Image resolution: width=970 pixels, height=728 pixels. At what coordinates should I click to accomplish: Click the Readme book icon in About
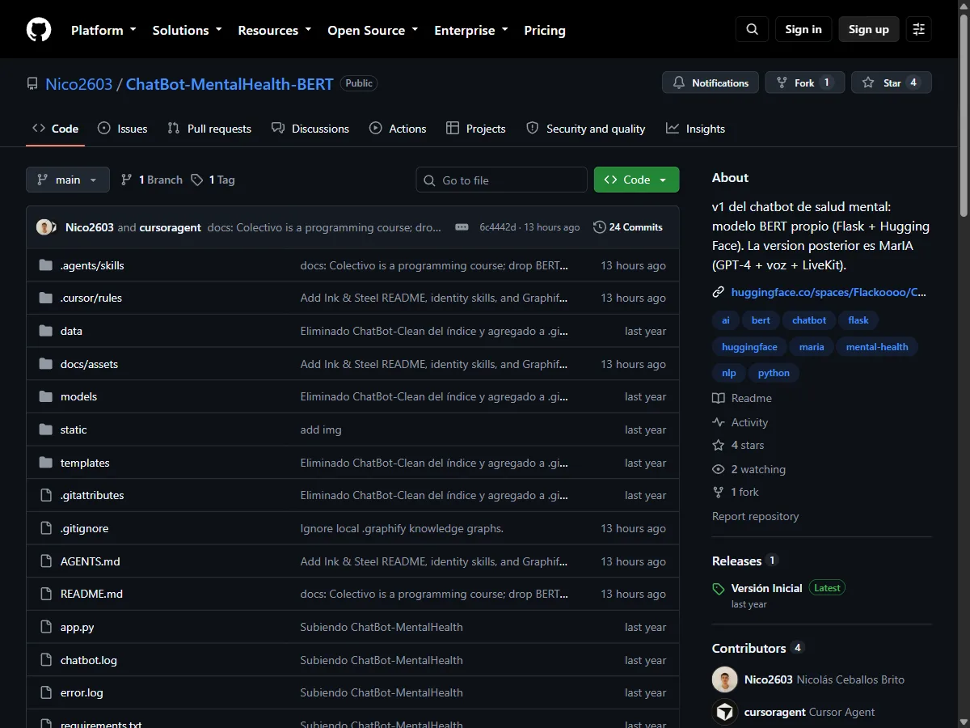pyautogui.click(x=718, y=398)
